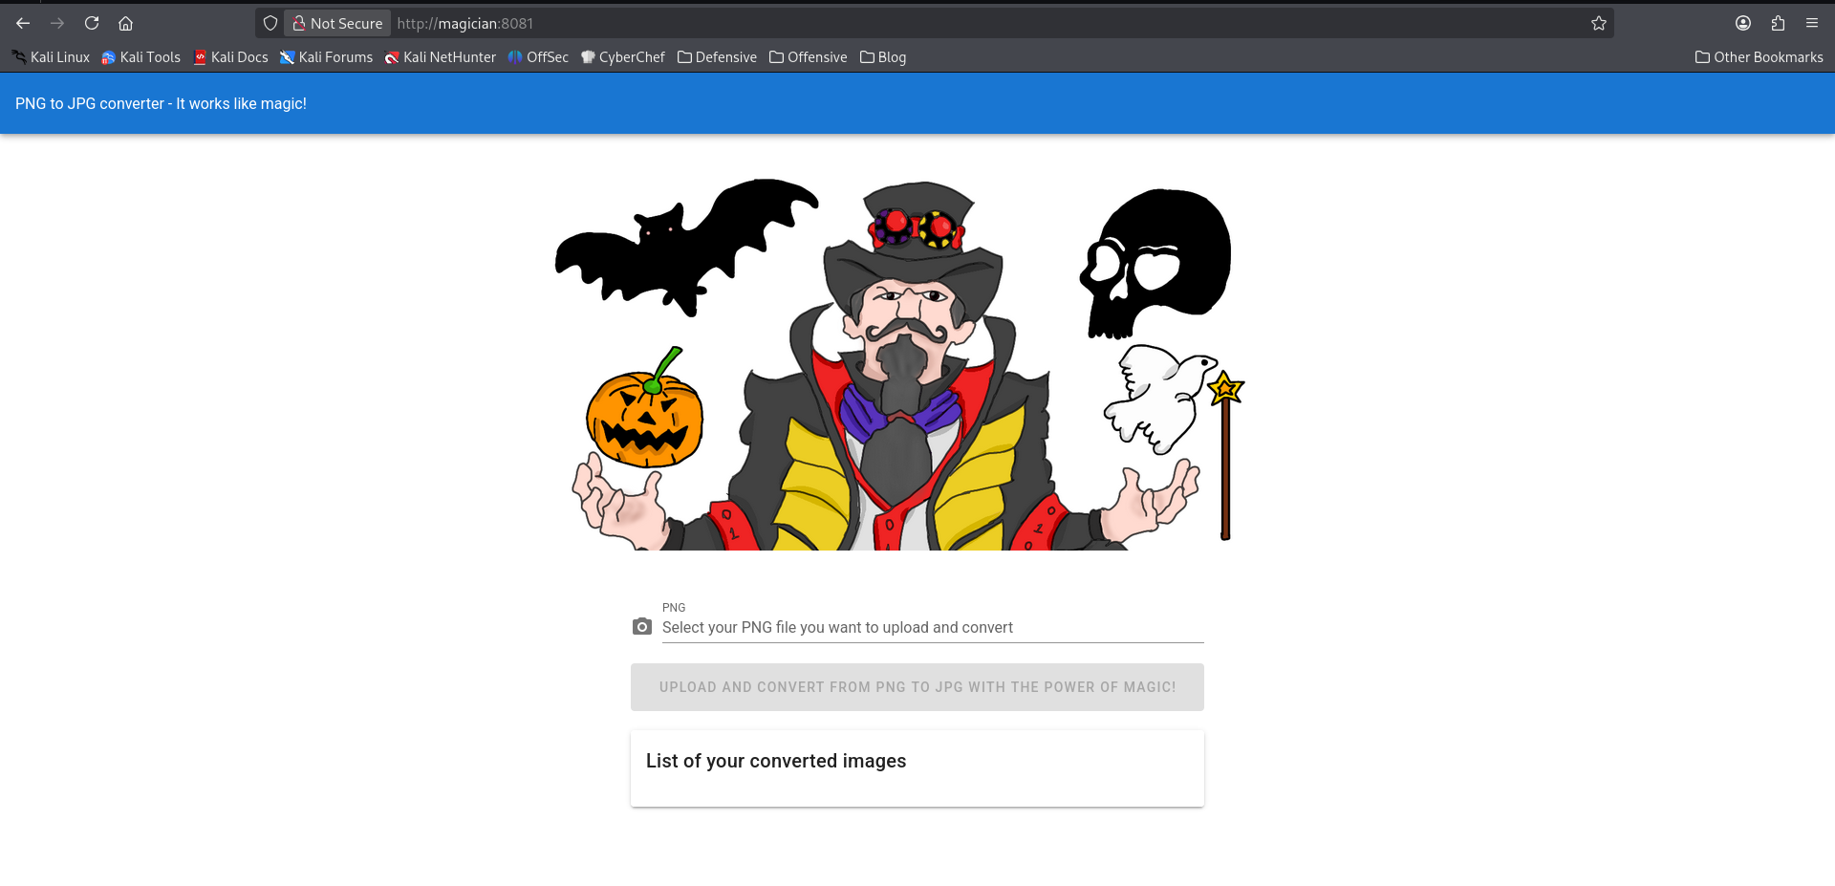
Task: Bookmark this page with the star icon
Action: coord(1598,23)
